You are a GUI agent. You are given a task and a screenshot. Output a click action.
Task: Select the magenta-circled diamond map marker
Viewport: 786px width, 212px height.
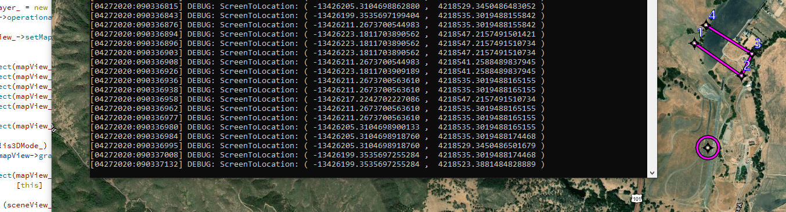point(708,148)
